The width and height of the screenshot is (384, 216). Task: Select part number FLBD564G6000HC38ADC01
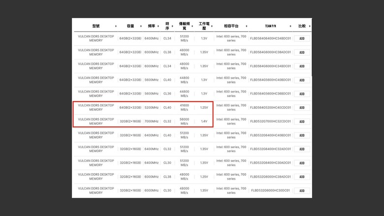tap(270, 52)
